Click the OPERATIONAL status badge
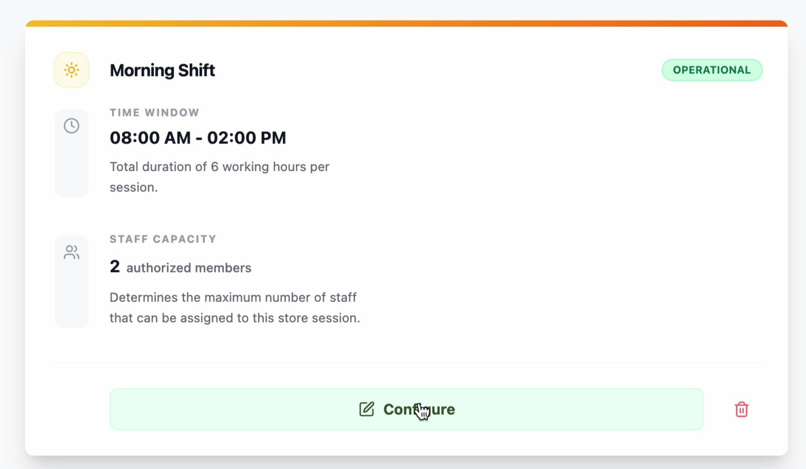 tap(712, 70)
